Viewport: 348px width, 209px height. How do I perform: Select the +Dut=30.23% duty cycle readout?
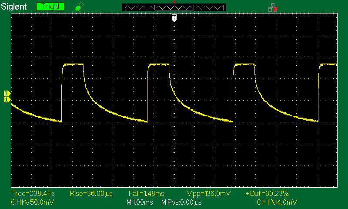click(267, 193)
